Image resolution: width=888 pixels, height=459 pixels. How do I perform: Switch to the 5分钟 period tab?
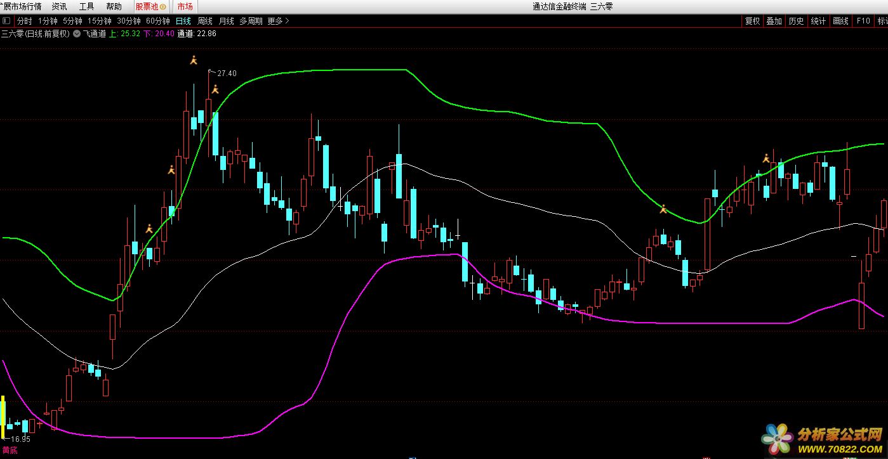pyautogui.click(x=72, y=21)
